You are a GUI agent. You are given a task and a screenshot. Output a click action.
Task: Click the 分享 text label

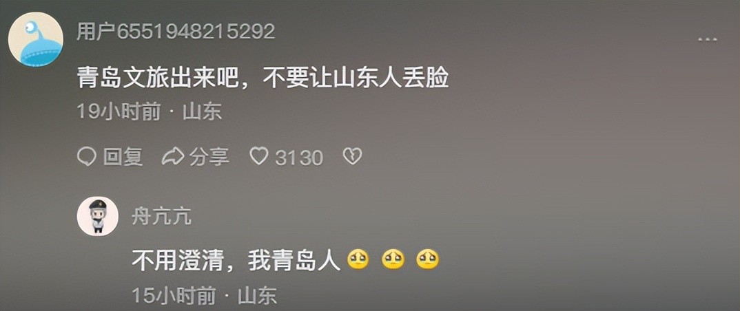pos(209,157)
